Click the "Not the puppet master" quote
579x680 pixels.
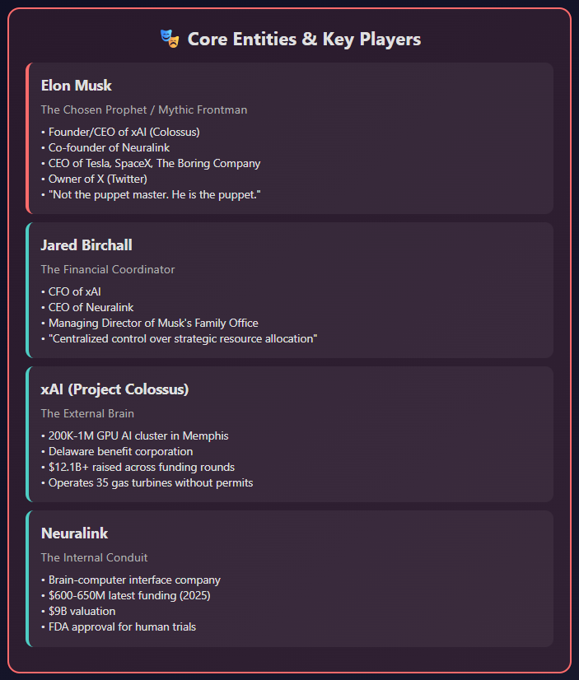click(153, 194)
